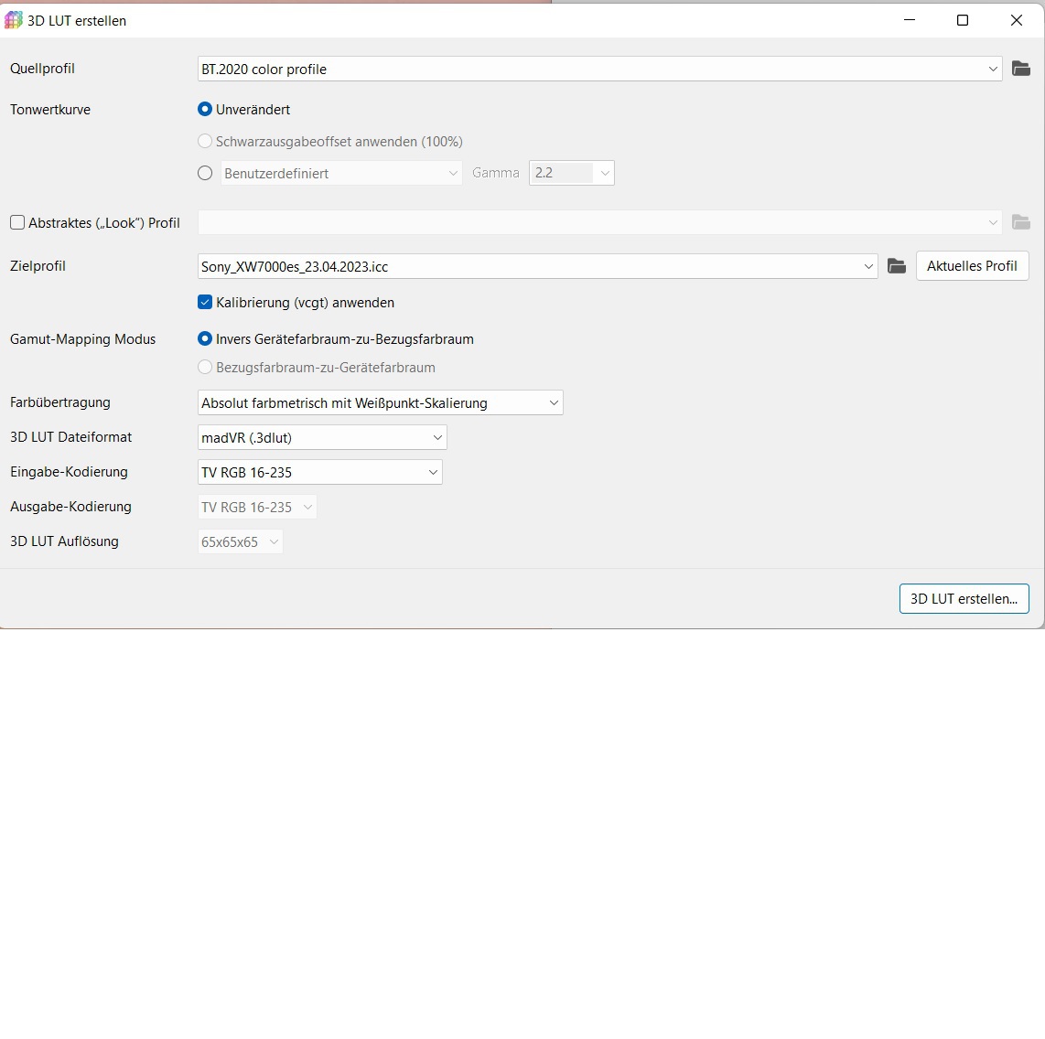Click the BT.2020 color profile field
Image resolution: width=1045 pixels, height=1039 pixels.
point(586,70)
